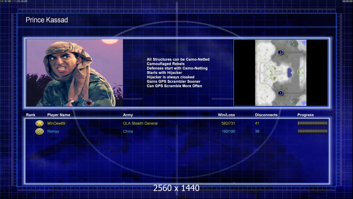Click the Army column header
The height and width of the screenshot is (199, 353).
(128, 115)
